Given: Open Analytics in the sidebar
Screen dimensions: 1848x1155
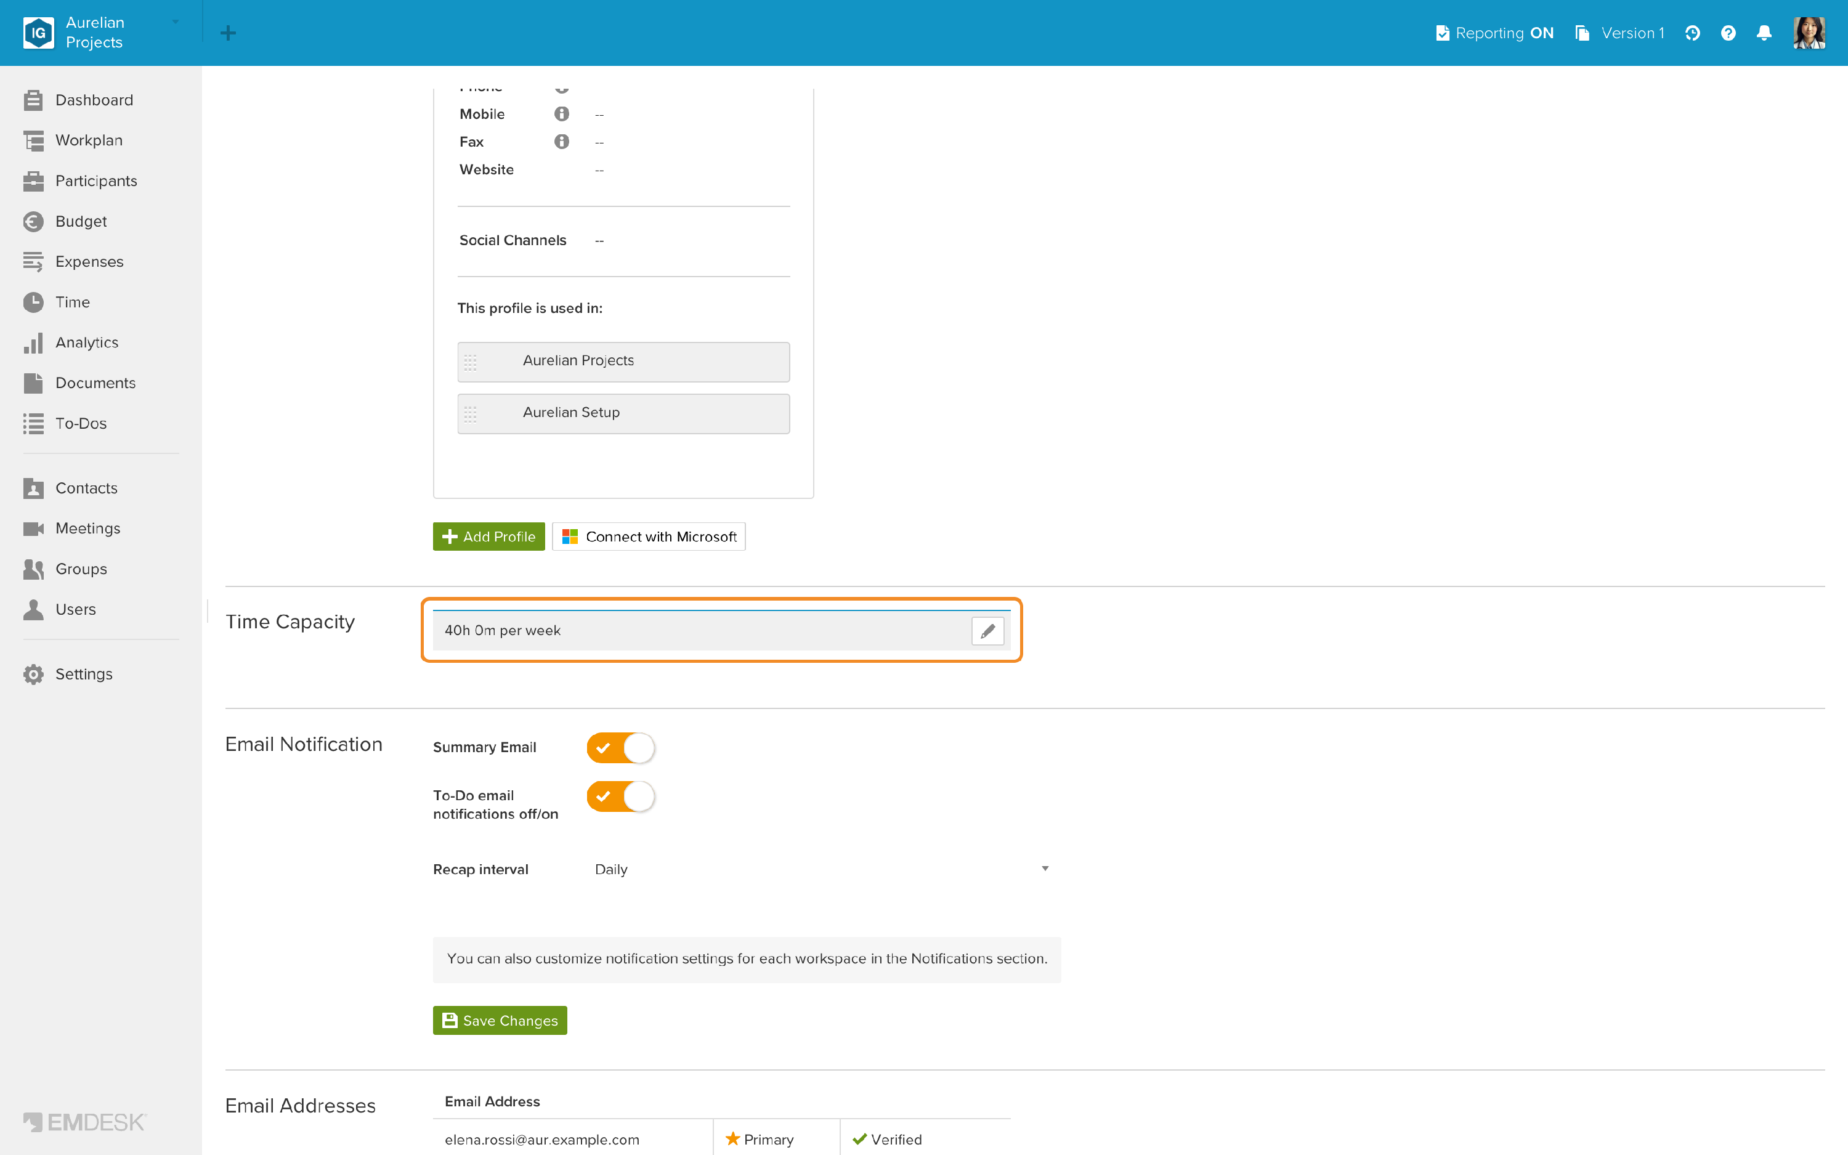Looking at the screenshot, I should (71, 343).
